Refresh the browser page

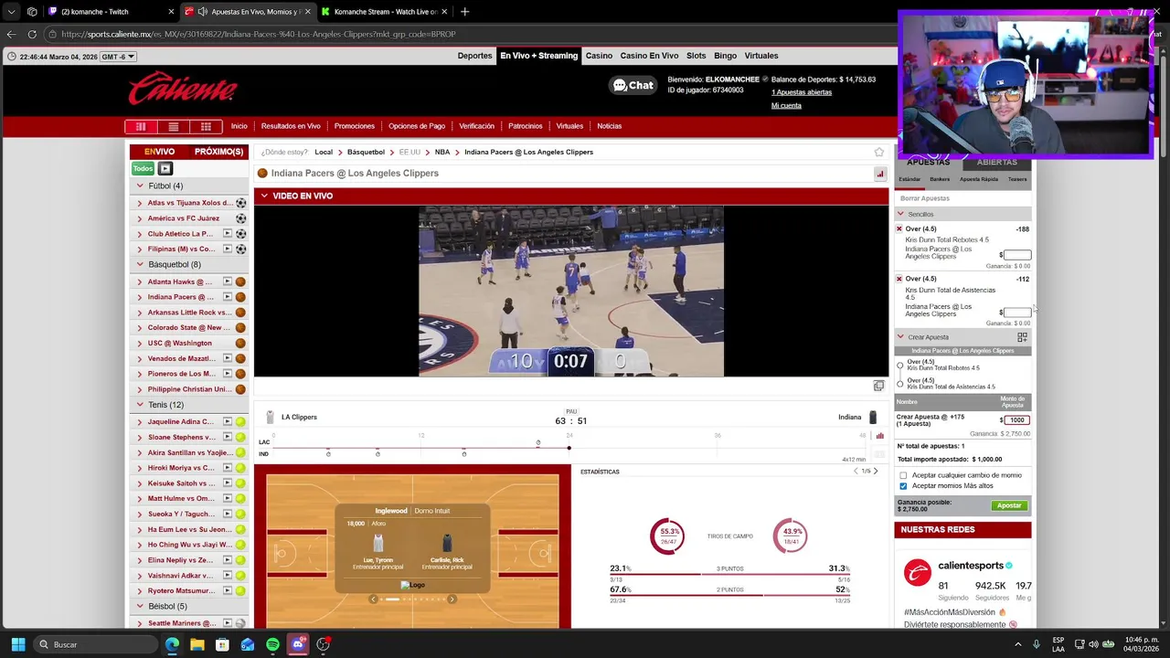(32, 34)
